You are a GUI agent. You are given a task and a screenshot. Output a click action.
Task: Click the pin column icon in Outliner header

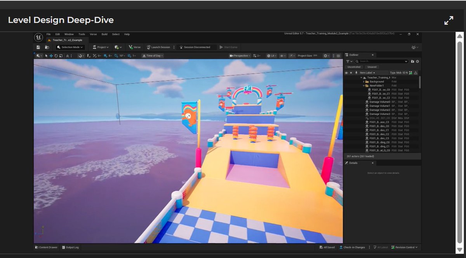tap(356, 73)
